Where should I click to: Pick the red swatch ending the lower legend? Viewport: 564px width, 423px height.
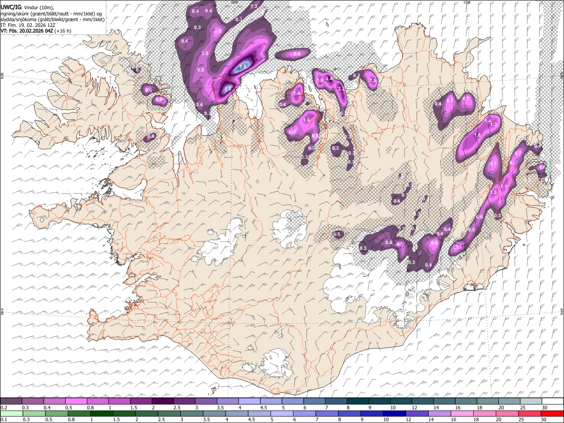tap(552, 413)
